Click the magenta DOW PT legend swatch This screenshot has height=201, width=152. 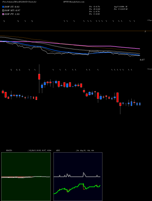[x=3, y=14]
